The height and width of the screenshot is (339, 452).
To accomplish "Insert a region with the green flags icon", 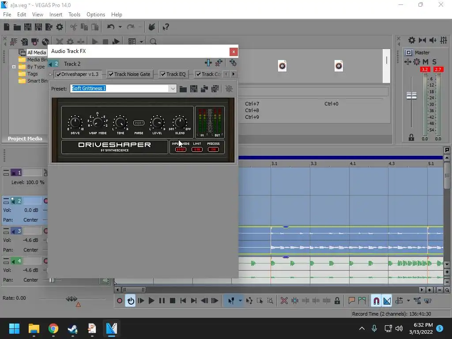I will pyautogui.click(x=362, y=301).
